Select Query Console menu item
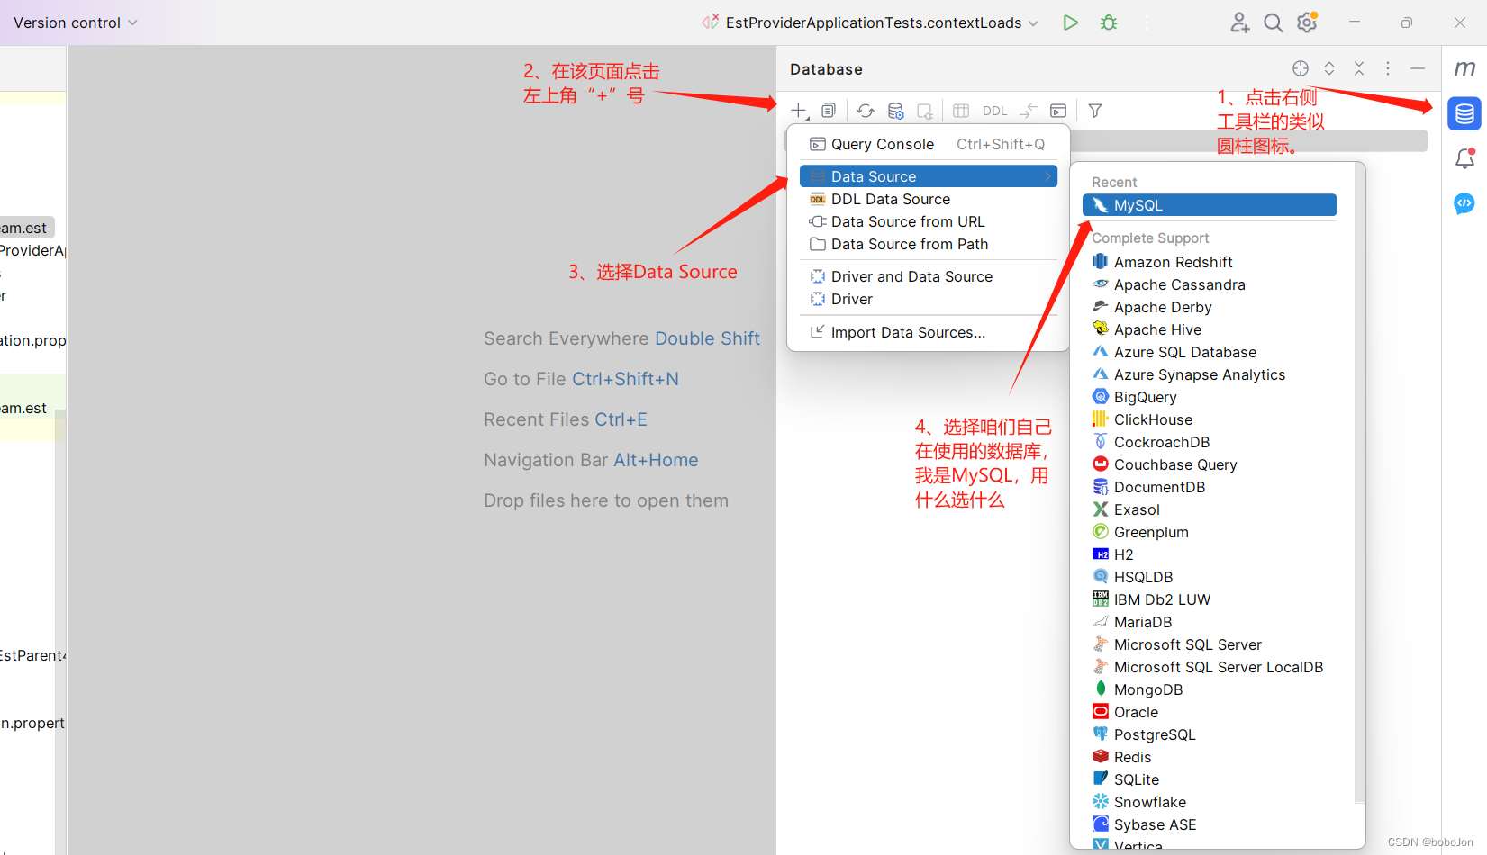The height and width of the screenshot is (855, 1487). tap(928, 144)
